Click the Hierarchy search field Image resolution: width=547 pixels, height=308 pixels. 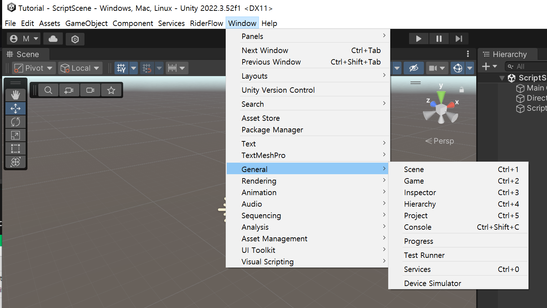526,66
